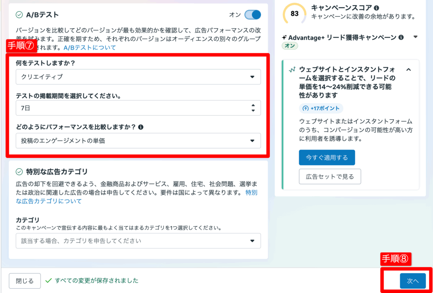This screenshot has width=433, height=293.
Task: Open the A/Bテストについて link
Action: (x=90, y=47)
